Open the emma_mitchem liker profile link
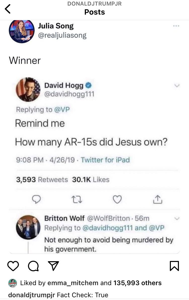The width and height of the screenshot is (189, 300). tap(73, 283)
